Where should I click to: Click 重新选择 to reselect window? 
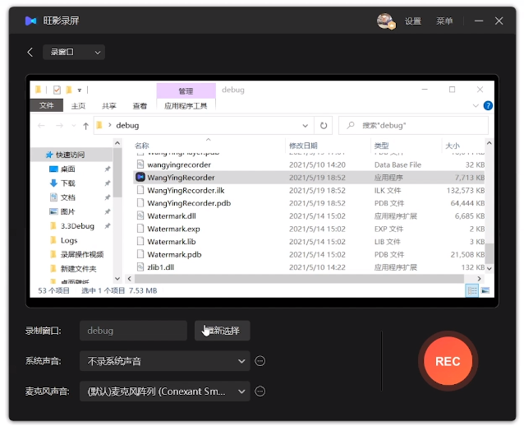[223, 331]
